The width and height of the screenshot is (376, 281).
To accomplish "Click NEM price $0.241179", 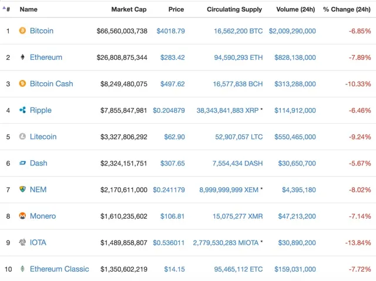I will click(169, 190).
